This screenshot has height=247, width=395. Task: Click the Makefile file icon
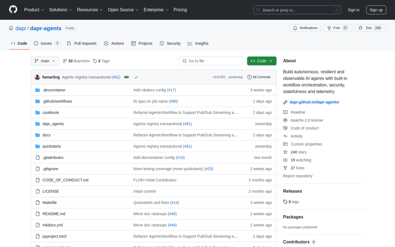pyautogui.click(x=38, y=203)
